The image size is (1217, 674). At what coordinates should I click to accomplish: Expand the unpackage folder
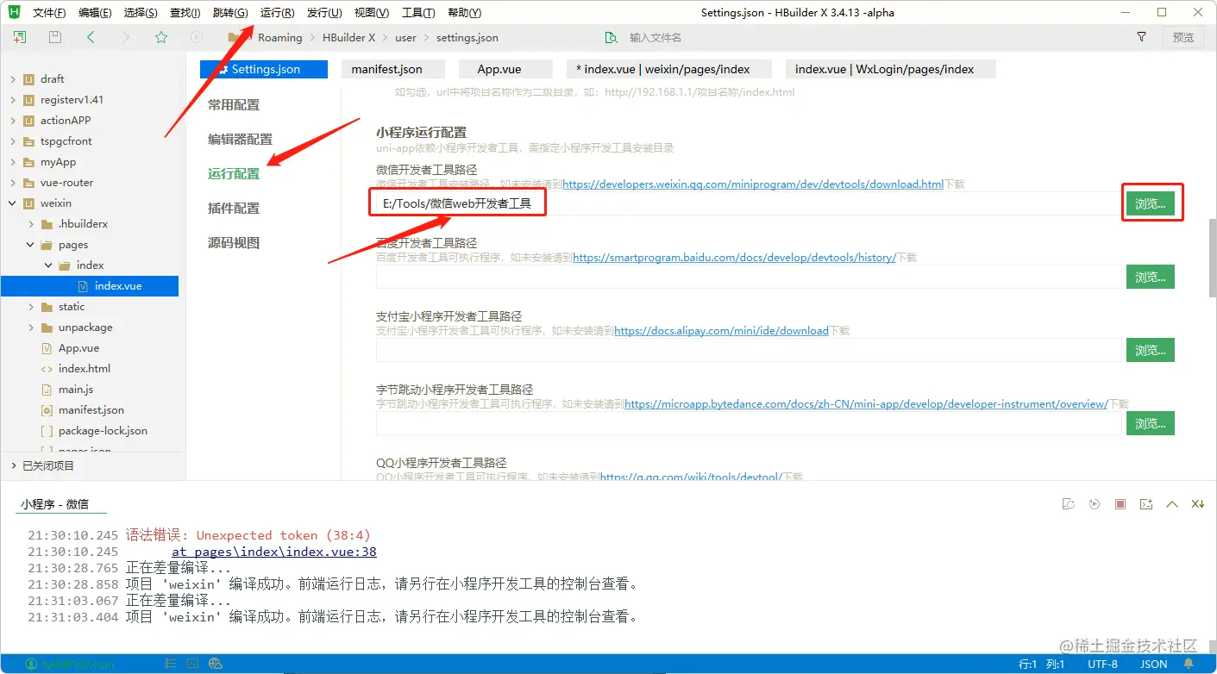click(x=31, y=328)
